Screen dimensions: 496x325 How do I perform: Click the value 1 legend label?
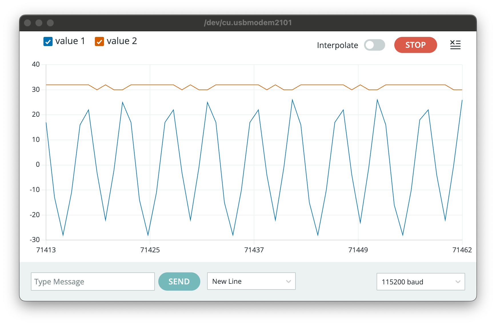70,41
